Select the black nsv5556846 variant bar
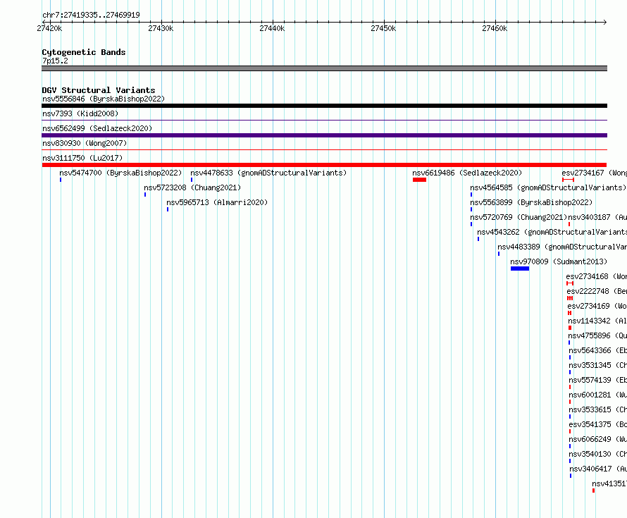 pyautogui.click(x=324, y=106)
